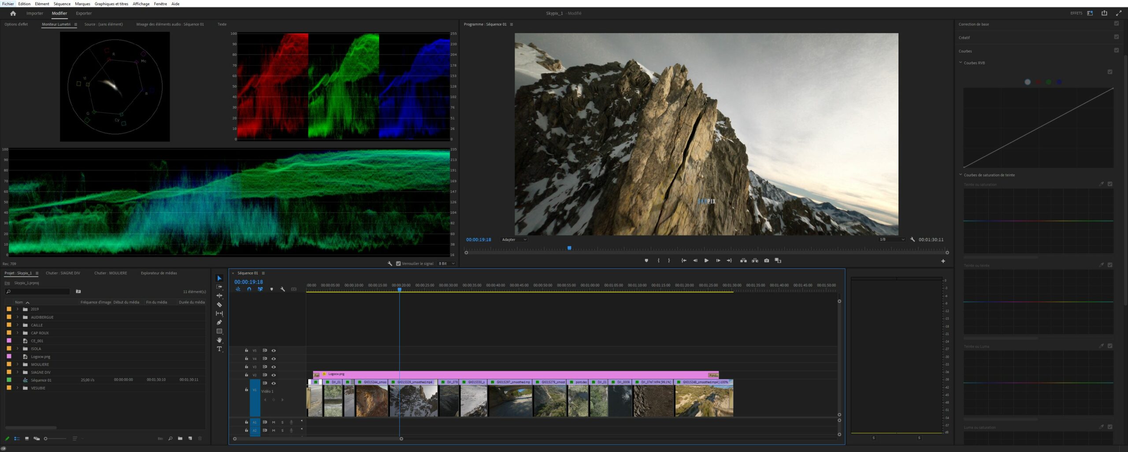Open the 8 Bit depth dropdown
1128x452 pixels.
coord(446,263)
